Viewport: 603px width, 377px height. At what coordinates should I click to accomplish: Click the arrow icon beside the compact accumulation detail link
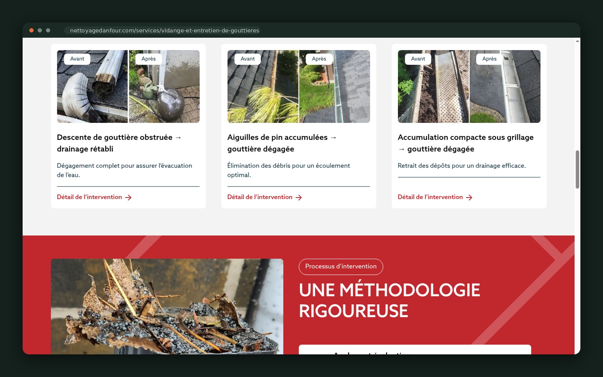469,198
